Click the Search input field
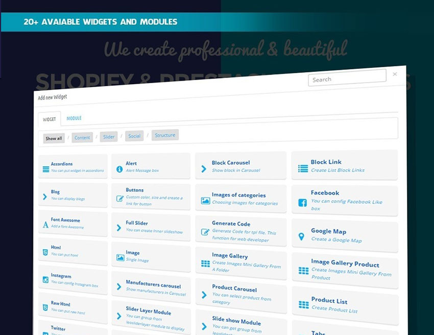The height and width of the screenshot is (335, 434). coord(347,78)
